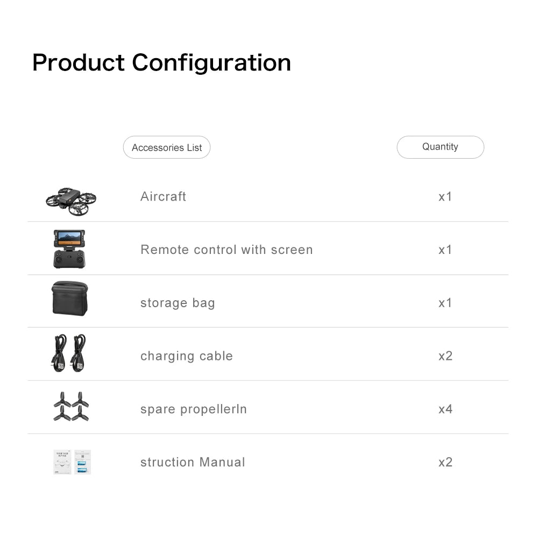Click the Product Configuration heading
Image resolution: width=538 pixels, height=538 pixels.
[161, 62]
